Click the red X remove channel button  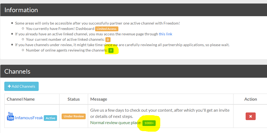click(x=251, y=116)
